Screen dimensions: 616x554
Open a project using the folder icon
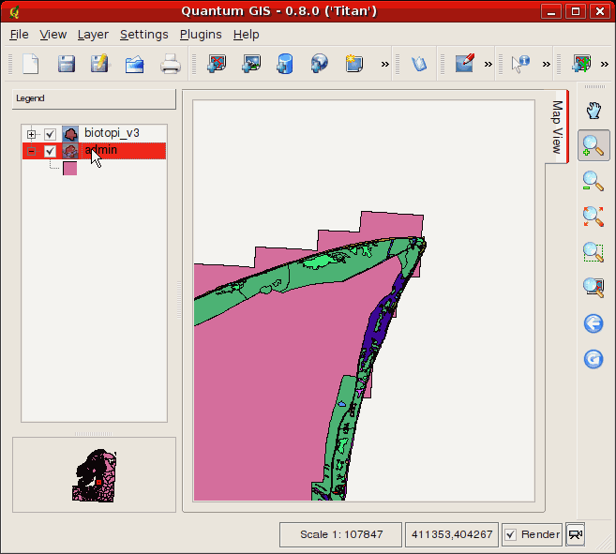click(x=134, y=65)
